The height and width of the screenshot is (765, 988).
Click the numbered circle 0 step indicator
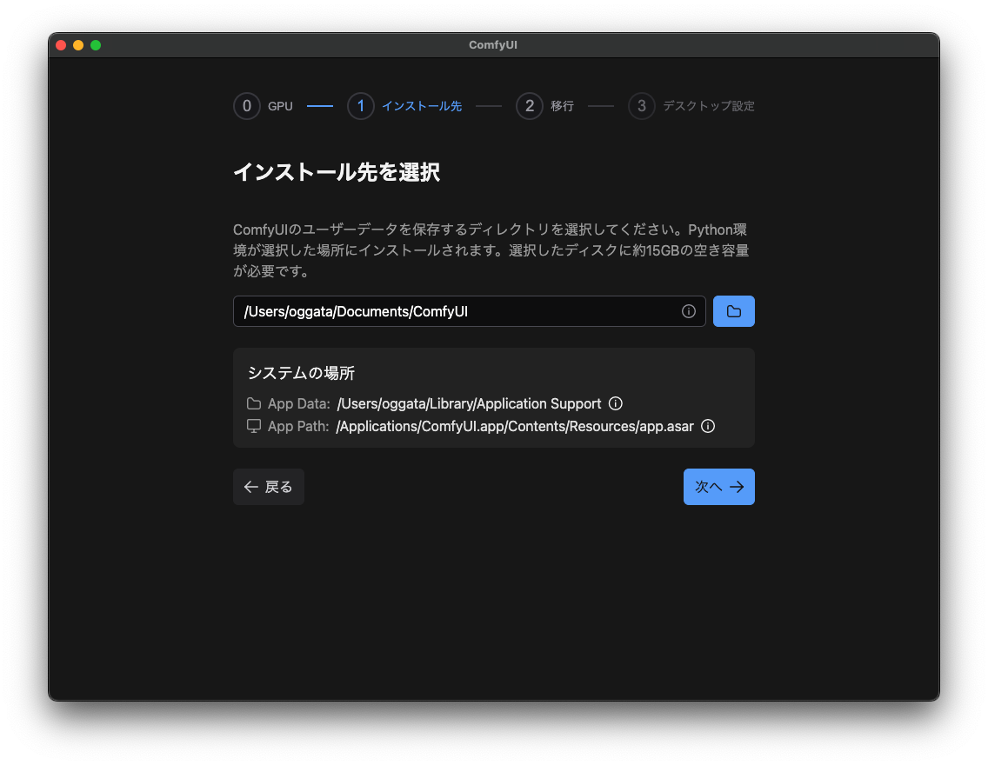pyautogui.click(x=246, y=105)
